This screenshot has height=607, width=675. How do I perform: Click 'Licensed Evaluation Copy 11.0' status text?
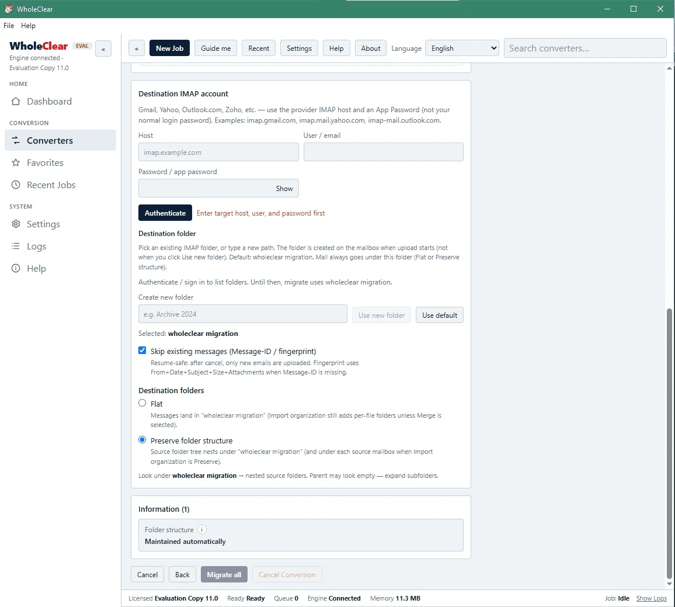point(173,598)
